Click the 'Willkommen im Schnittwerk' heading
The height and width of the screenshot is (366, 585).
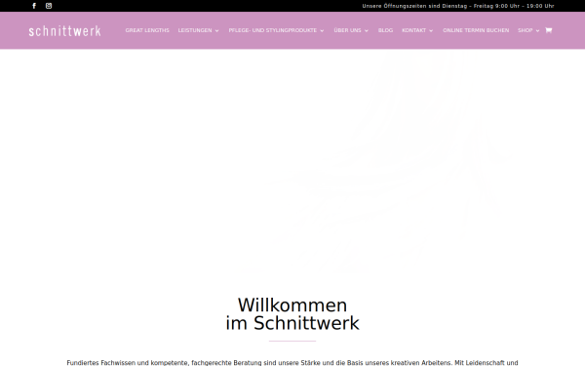(x=292, y=314)
